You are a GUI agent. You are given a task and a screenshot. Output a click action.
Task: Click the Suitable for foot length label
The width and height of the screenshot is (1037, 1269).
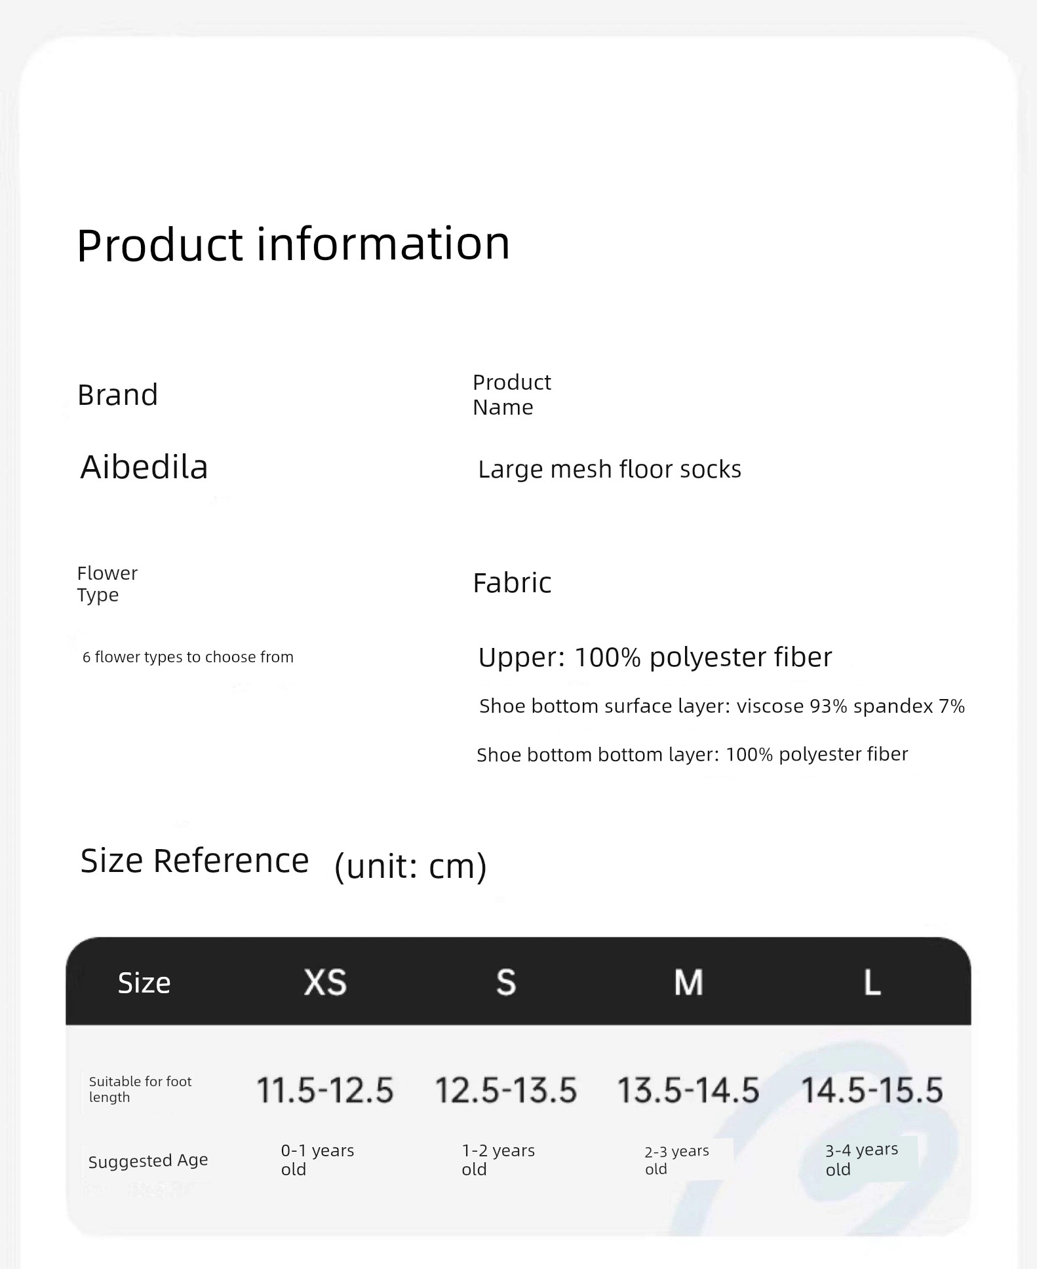(140, 1089)
